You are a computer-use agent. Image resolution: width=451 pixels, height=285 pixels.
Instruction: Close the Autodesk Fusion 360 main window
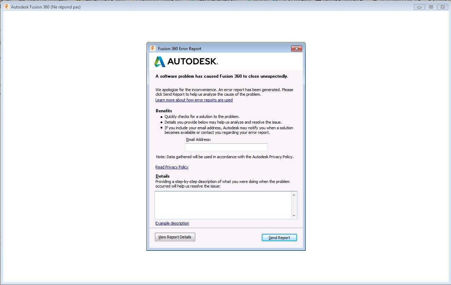pos(443,7)
